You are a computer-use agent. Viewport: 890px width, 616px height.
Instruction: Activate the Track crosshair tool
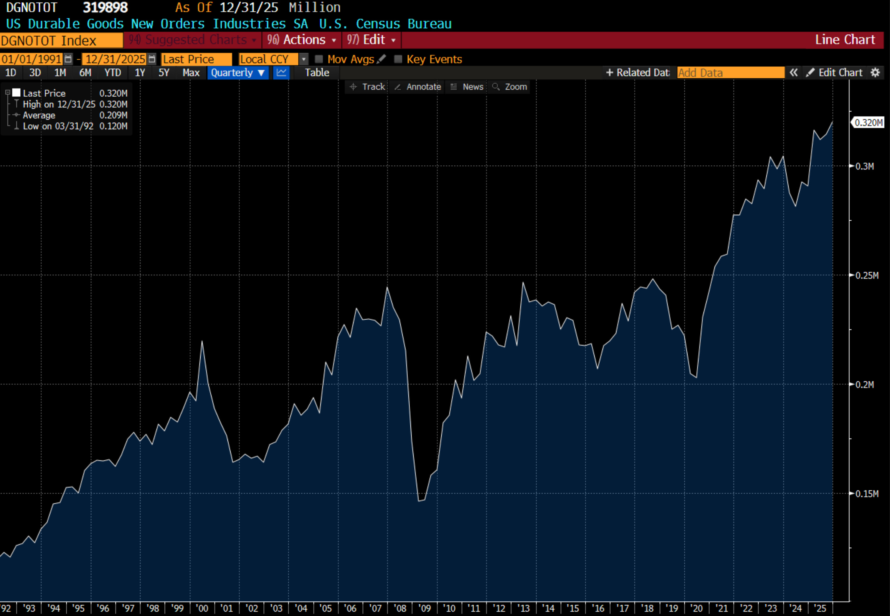367,87
